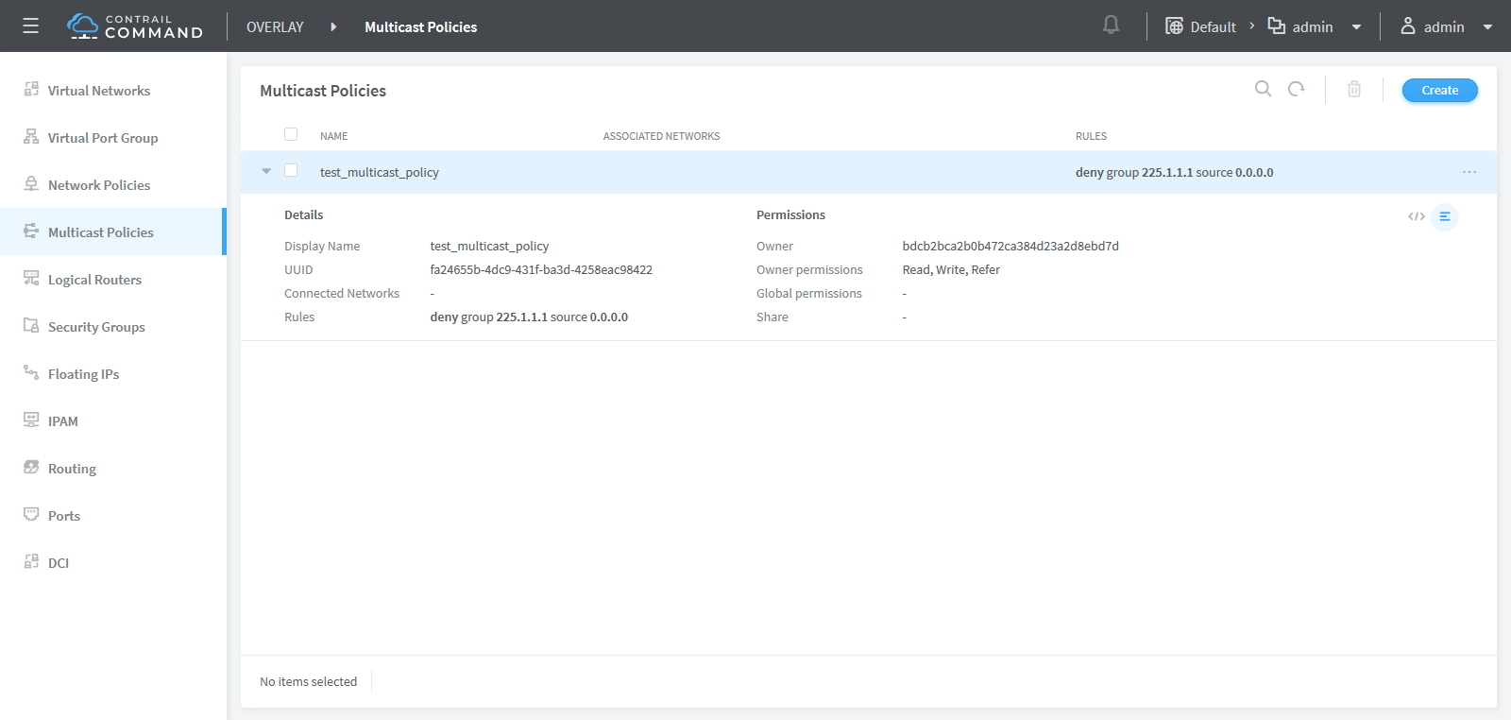This screenshot has width=1511, height=720.
Task: Go to Security Groups page
Action: pos(96,327)
